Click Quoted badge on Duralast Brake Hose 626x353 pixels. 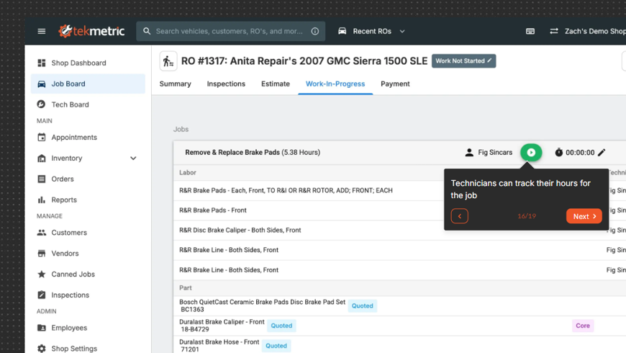[x=276, y=345]
